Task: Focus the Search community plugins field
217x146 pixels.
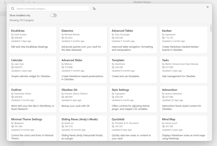Action: click(51, 9)
